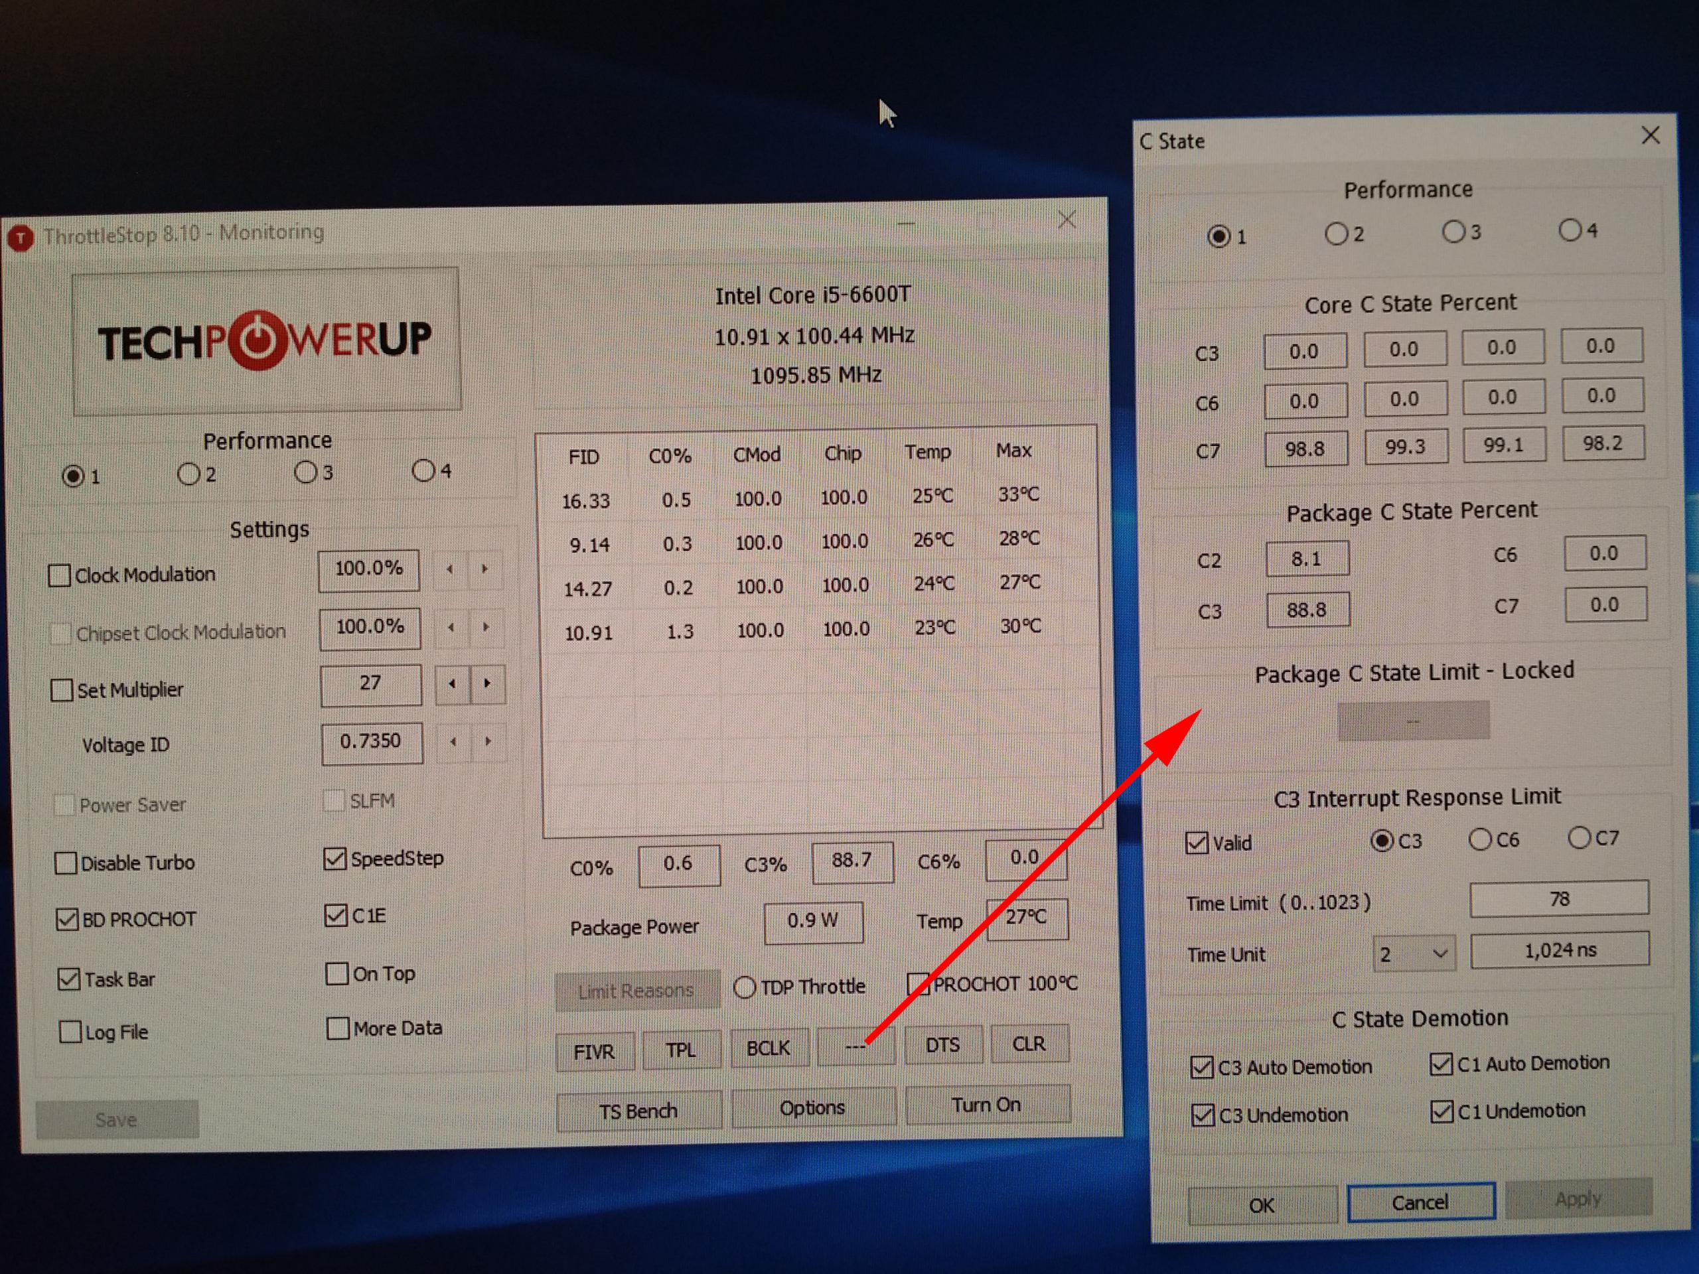This screenshot has height=1274, width=1699.
Task: Uncheck C3 Auto Demotion
Action: [x=1201, y=1068]
